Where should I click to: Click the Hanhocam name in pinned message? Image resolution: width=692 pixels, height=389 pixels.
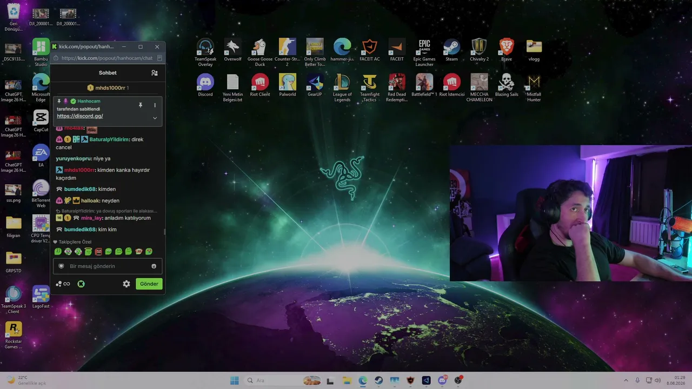tap(89, 101)
